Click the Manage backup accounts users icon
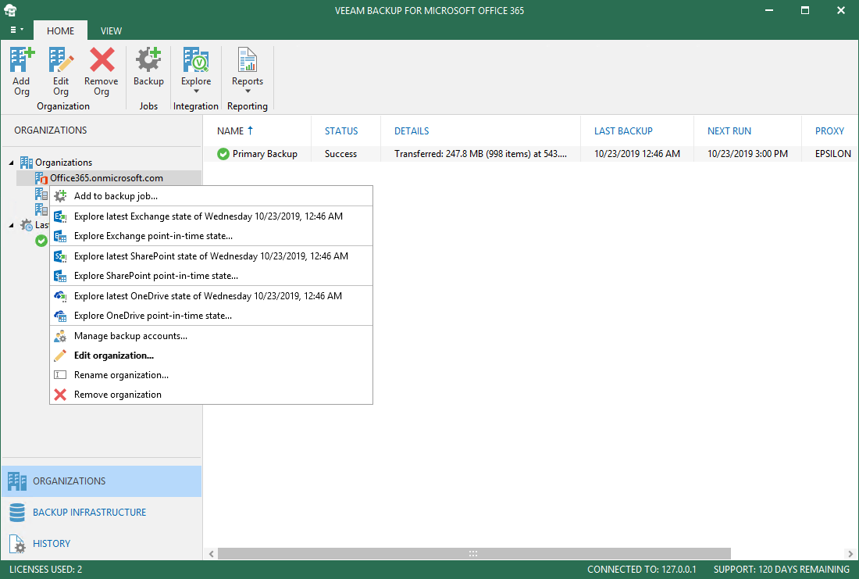This screenshot has width=859, height=579. click(x=60, y=336)
